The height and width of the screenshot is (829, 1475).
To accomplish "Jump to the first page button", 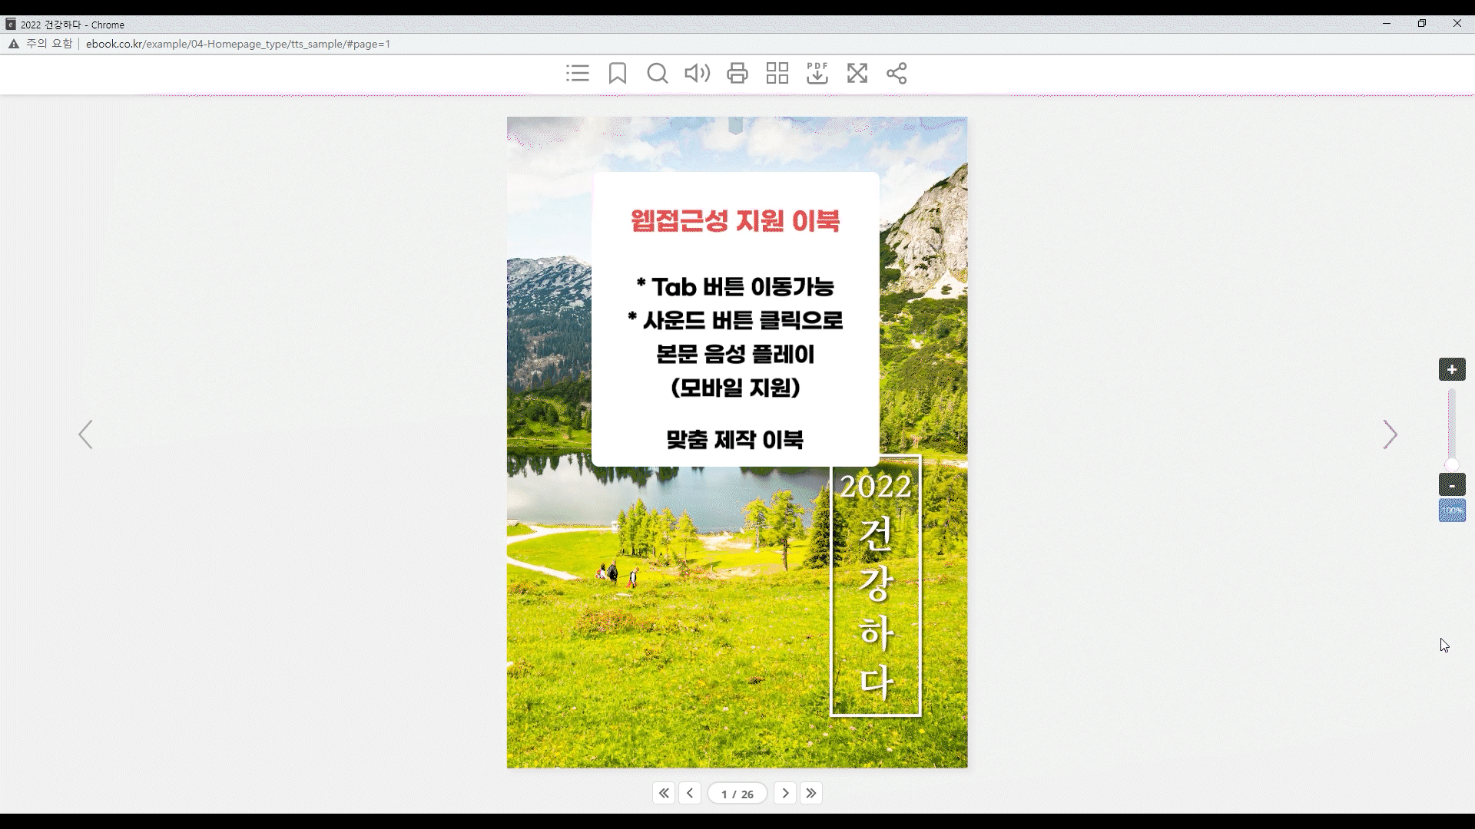I will pyautogui.click(x=664, y=793).
